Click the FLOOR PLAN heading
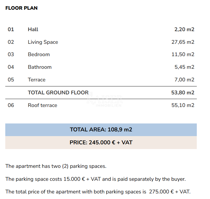Screen dimensions: 210x199 tap(21, 8)
